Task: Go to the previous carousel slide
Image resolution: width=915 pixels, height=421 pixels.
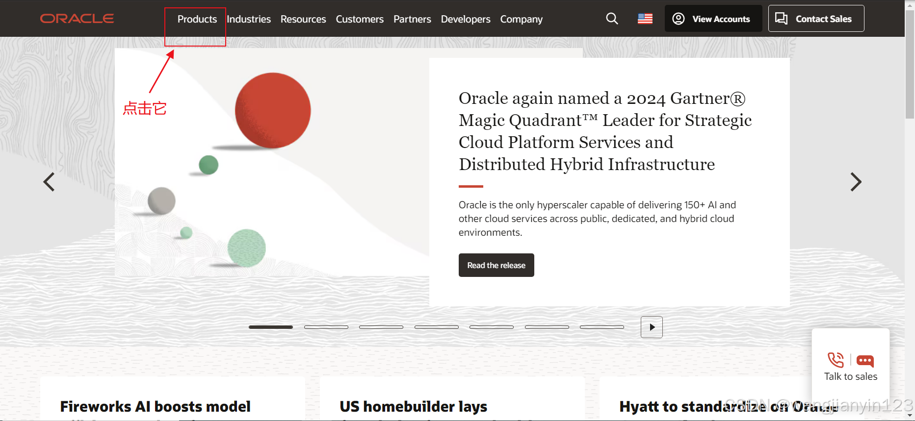Action: pos(49,182)
